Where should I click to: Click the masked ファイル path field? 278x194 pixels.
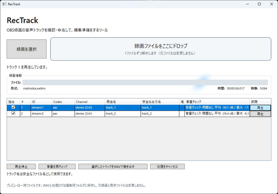[145, 82]
